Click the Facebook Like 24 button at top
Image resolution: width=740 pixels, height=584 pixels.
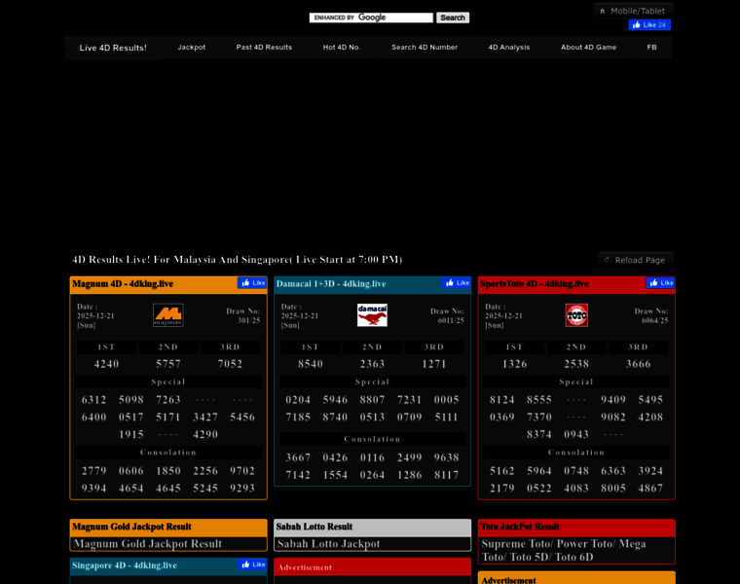(648, 25)
